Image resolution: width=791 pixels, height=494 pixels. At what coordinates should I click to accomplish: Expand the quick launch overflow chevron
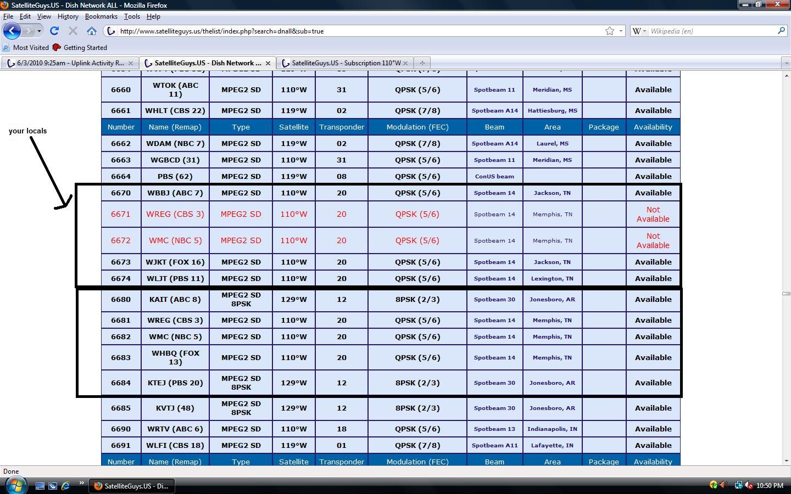pos(81,483)
